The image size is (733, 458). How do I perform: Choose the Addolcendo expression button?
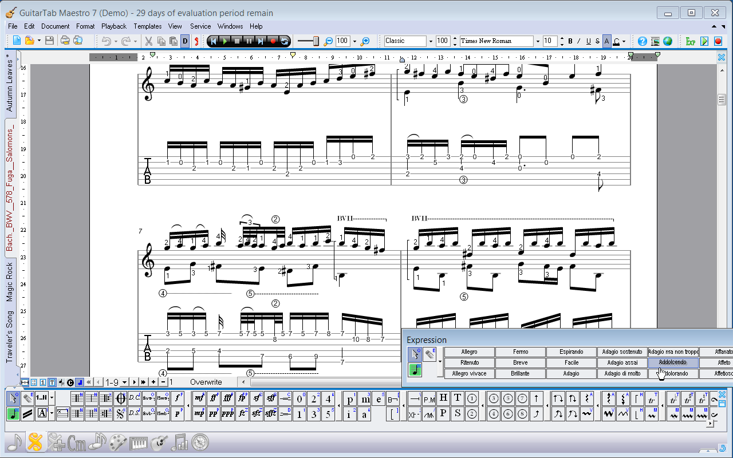click(673, 362)
